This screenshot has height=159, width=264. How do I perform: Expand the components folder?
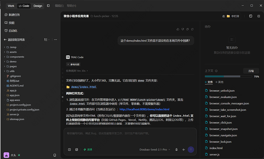(x=17, y=57)
